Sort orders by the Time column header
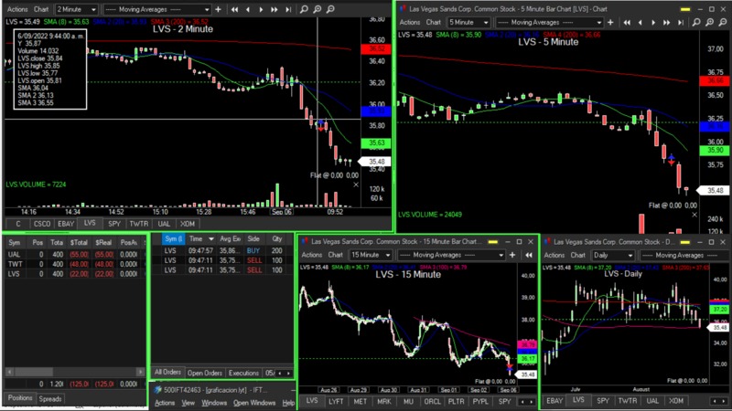The width and height of the screenshot is (732, 411). pyautogui.click(x=196, y=237)
